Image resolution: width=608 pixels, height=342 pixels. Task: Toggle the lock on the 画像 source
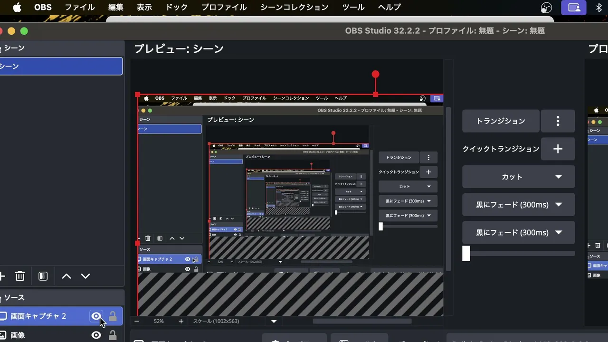[x=113, y=335]
